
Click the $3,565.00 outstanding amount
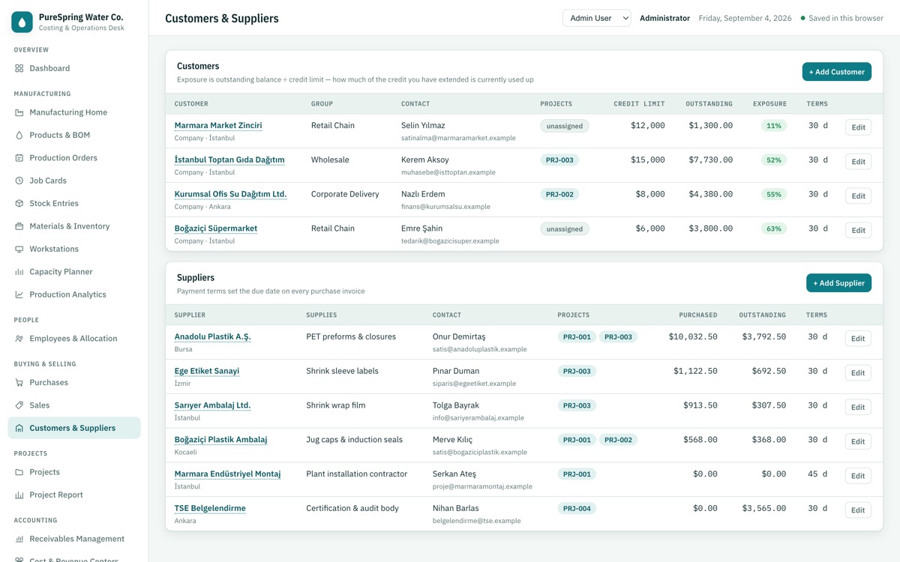pyautogui.click(x=764, y=508)
